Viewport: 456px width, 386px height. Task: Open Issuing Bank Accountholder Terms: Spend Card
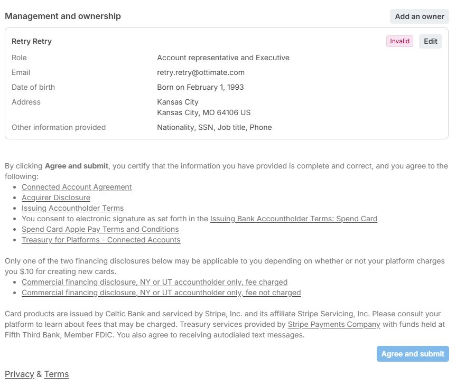point(294,219)
